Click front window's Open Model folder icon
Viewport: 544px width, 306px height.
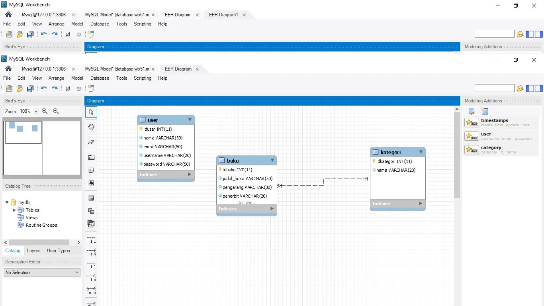click(20, 88)
